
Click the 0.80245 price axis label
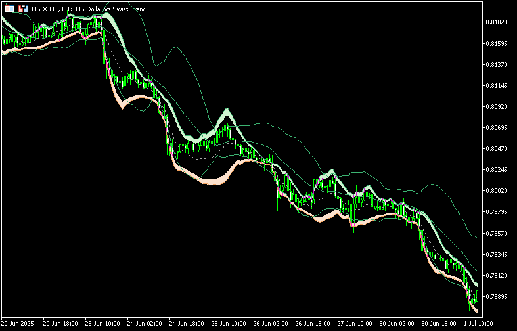coord(496,170)
